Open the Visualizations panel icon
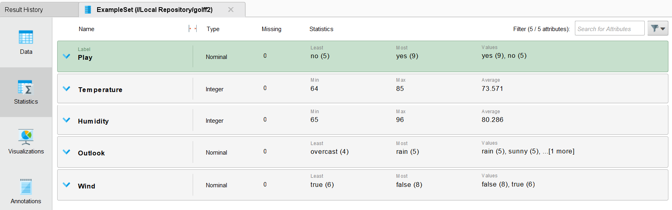This screenshot has height=210, width=672. pyautogui.click(x=26, y=137)
